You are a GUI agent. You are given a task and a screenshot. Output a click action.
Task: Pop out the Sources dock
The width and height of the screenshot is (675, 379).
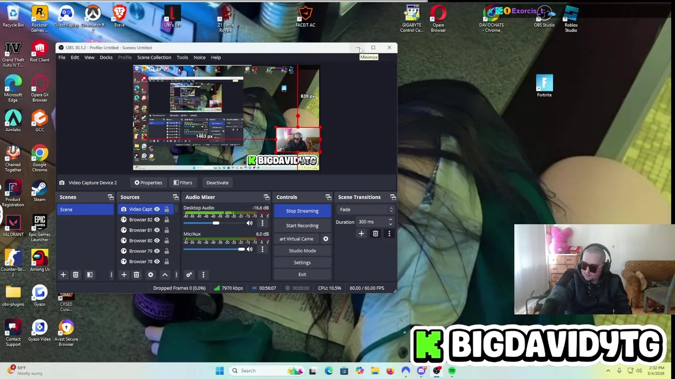176,197
